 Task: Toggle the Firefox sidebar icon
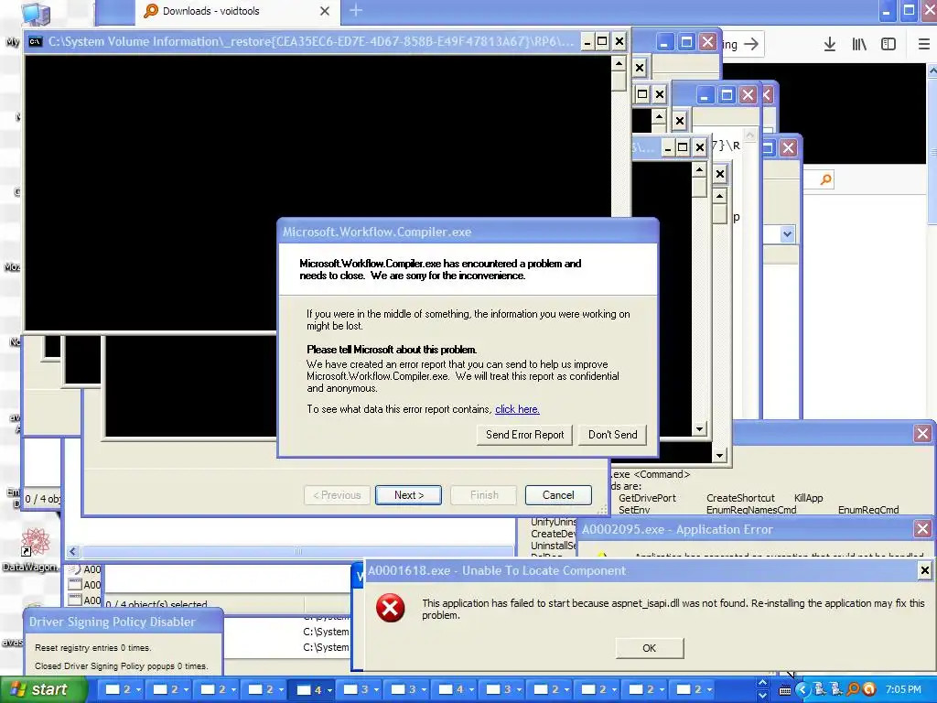[889, 44]
